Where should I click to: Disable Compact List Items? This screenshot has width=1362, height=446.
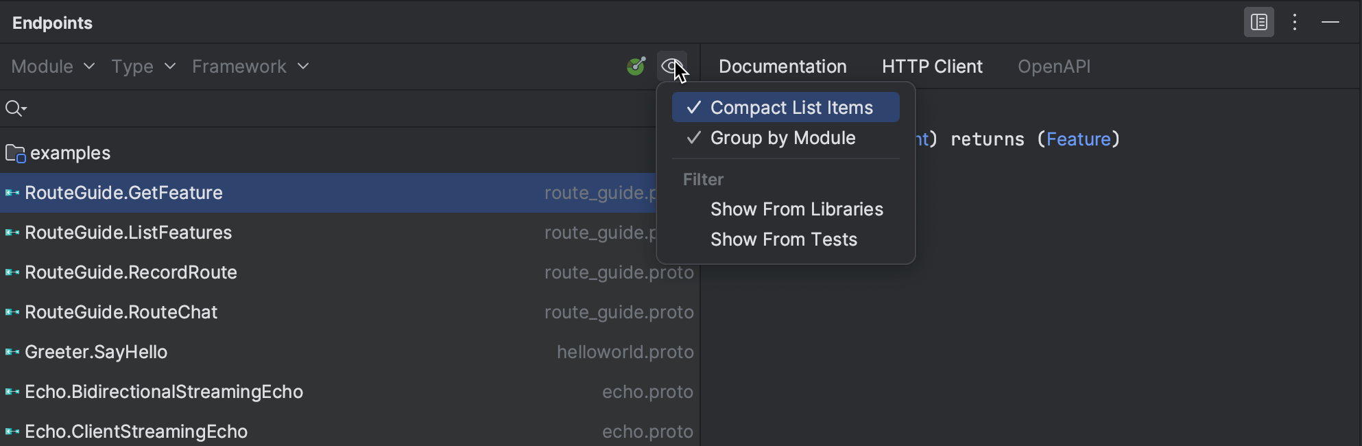click(791, 107)
